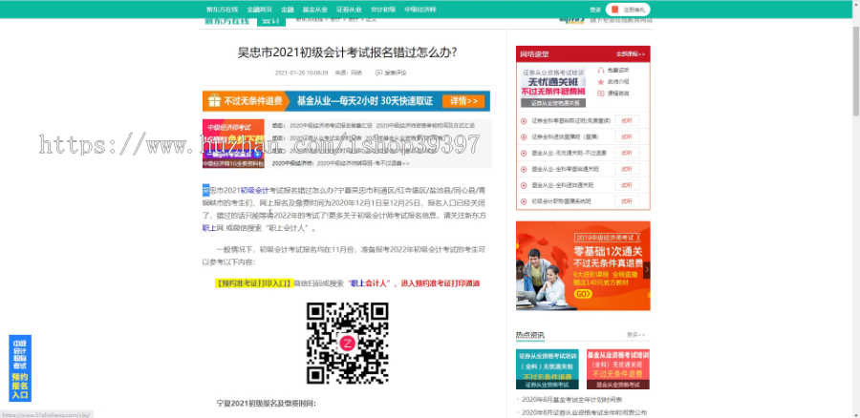Viewport: 860px width, 418px height.
Task: Click the play icon beside 证券全科零基础 course
Action: (x=524, y=120)
